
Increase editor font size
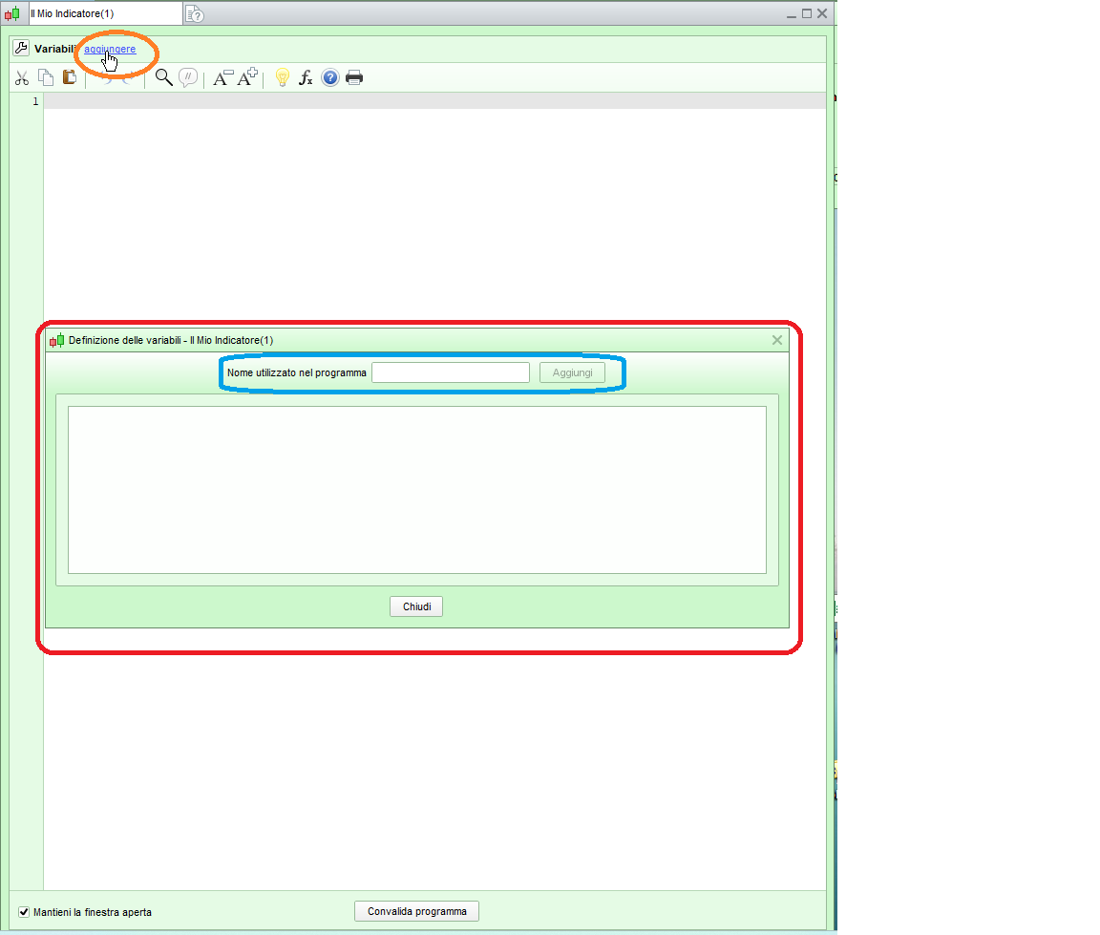click(x=247, y=77)
